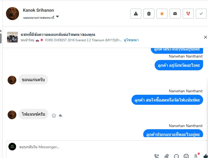
Task: Click the phone call request icon
Action: 157,156
